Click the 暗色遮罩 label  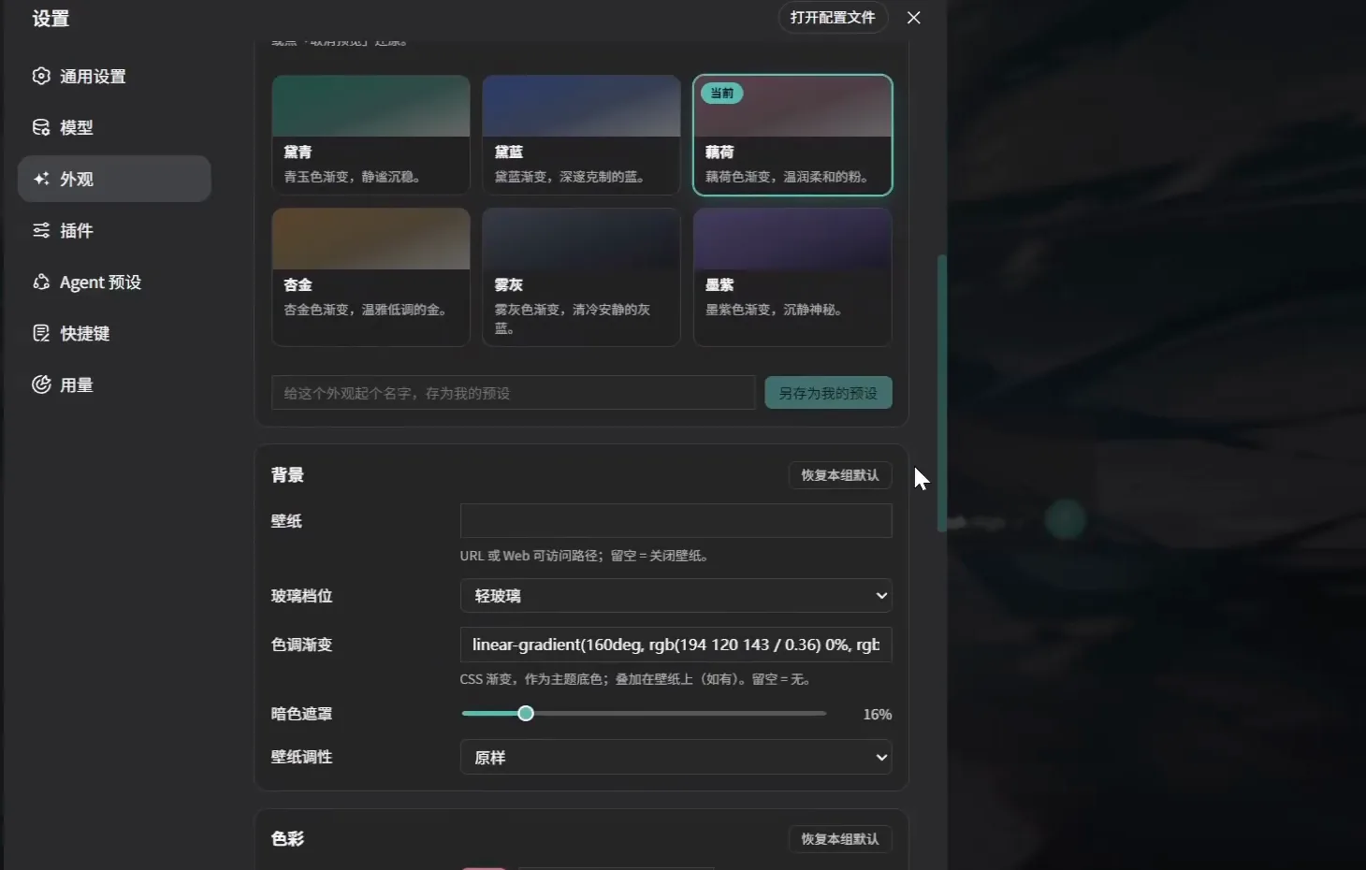pos(301,714)
